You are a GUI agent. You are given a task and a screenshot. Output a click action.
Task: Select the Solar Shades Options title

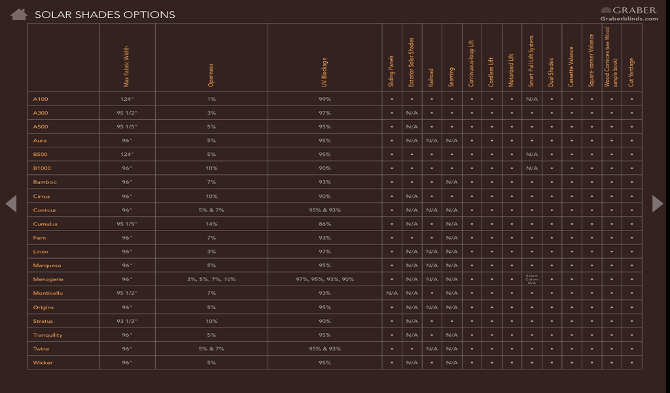pyautogui.click(x=105, y=14)
